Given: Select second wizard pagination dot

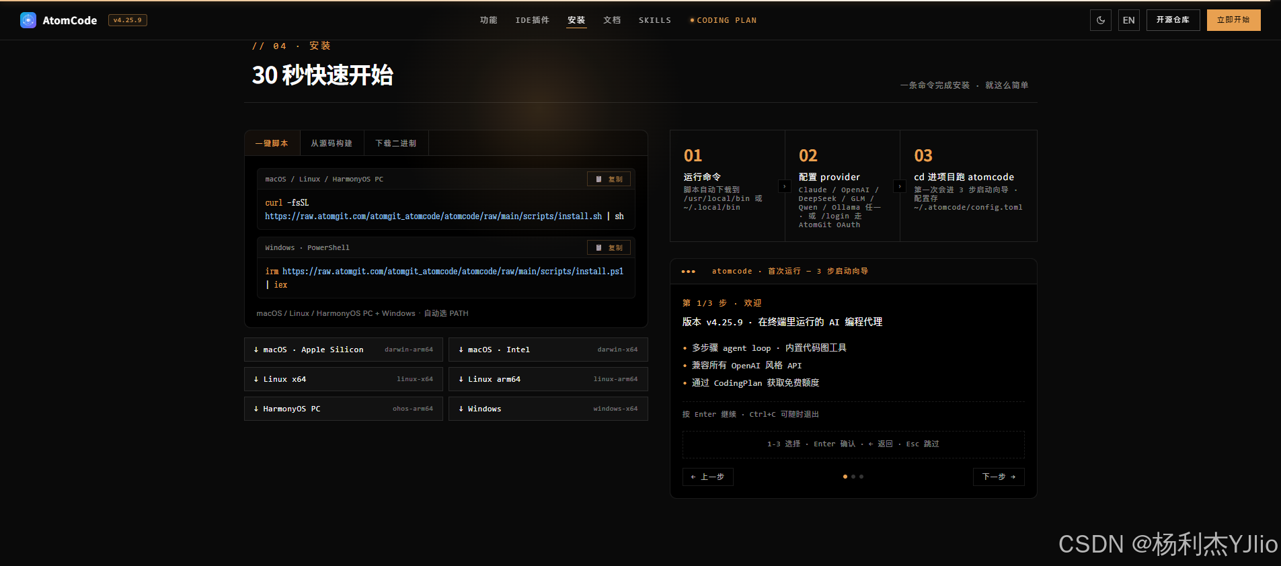Looking at the screenshot, I should point(853,477).
